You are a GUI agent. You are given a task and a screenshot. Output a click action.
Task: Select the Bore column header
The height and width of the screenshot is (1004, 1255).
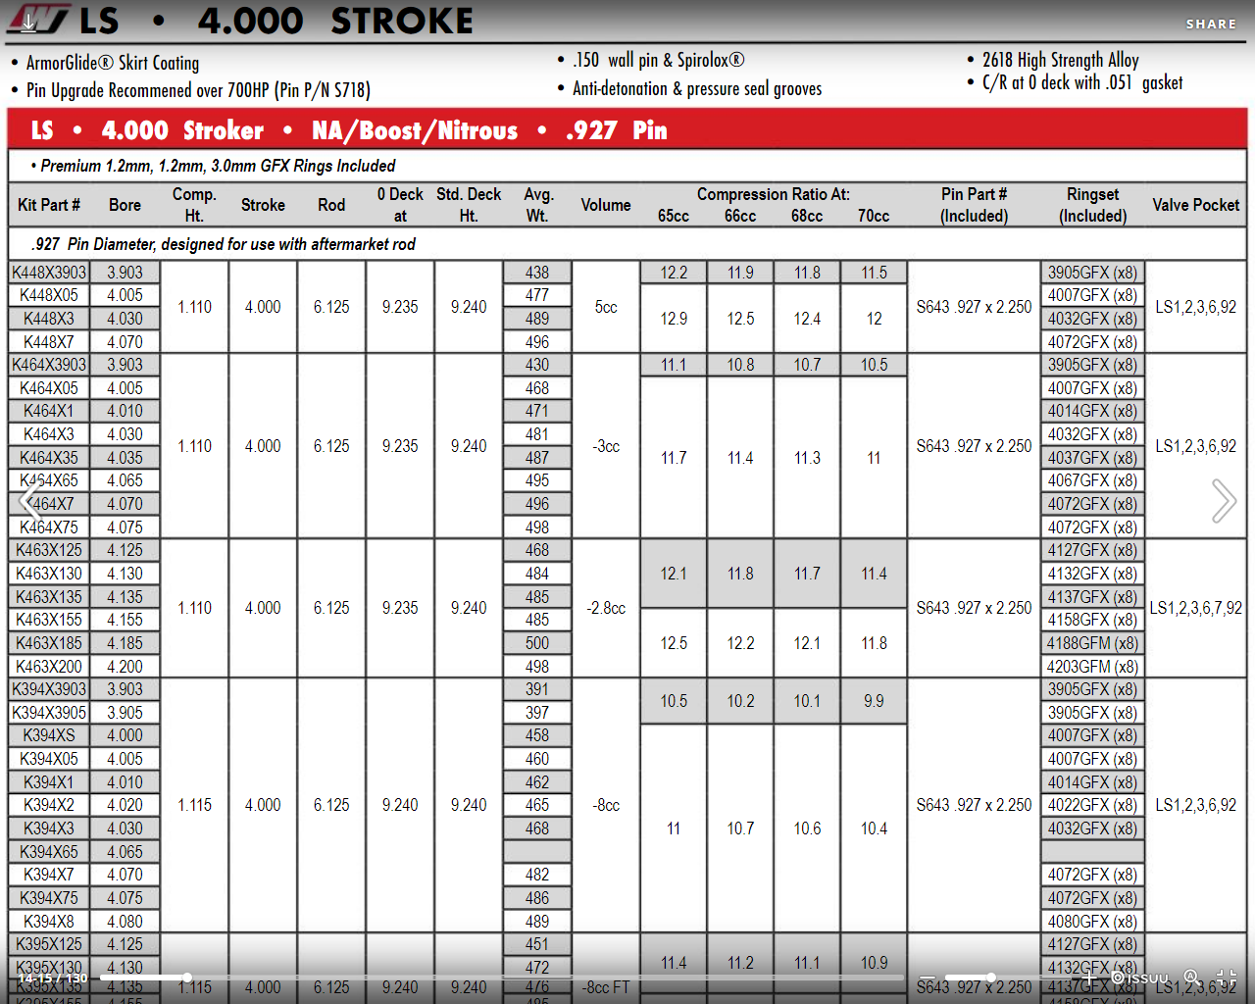pos(125,205)
